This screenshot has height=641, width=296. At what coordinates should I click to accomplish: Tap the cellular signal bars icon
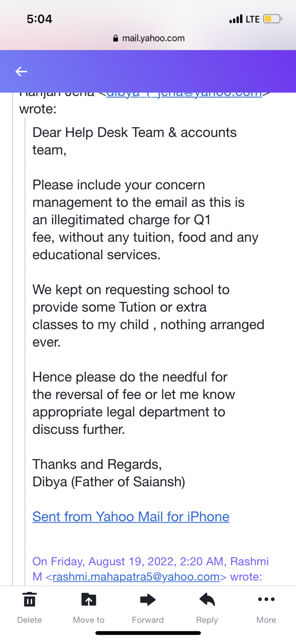click(236, 19)
